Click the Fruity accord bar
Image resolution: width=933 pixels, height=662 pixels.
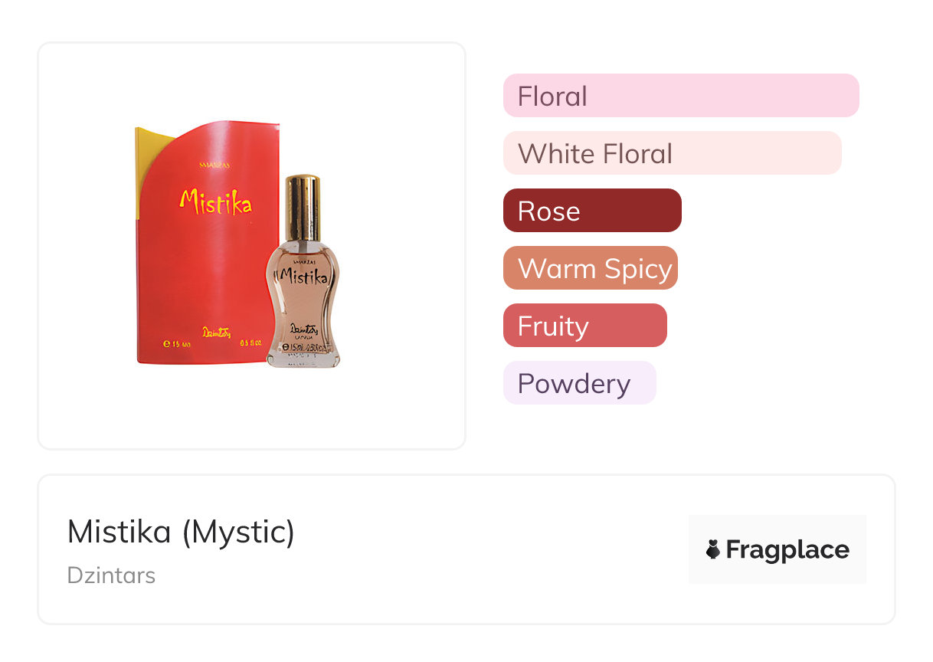[584, 326]
